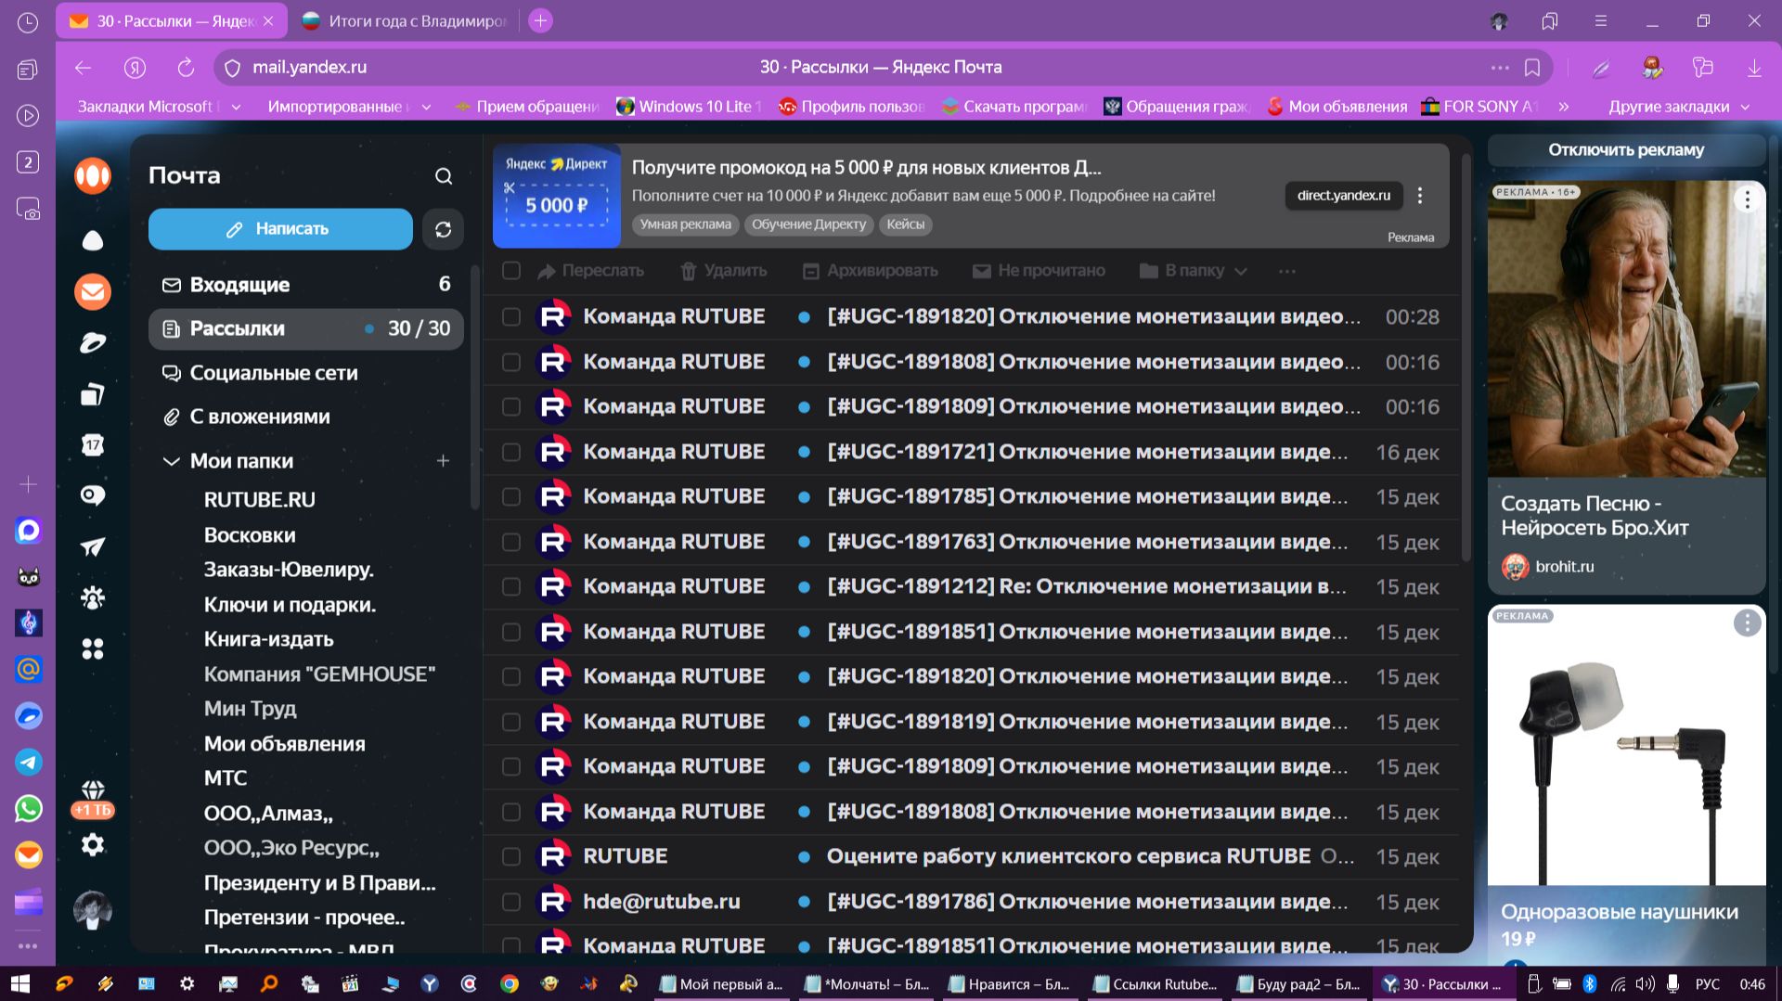Viewport: 1782px width, 1001px height.
Task: Open the calendar icon in service sidebar
Action: click(x=93, y=445)
